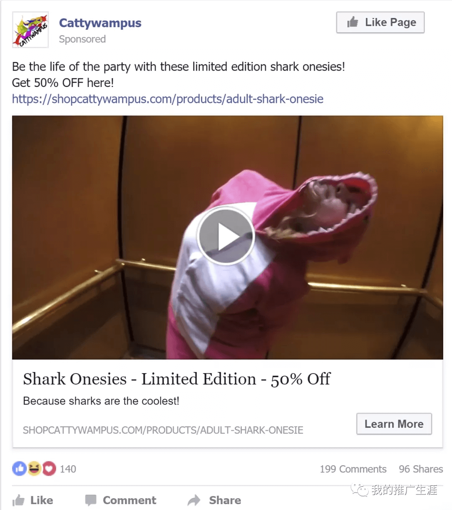Viewport: 452px width, 510px height.
Task: Click the Like Page button
Action: coord(380,22)
